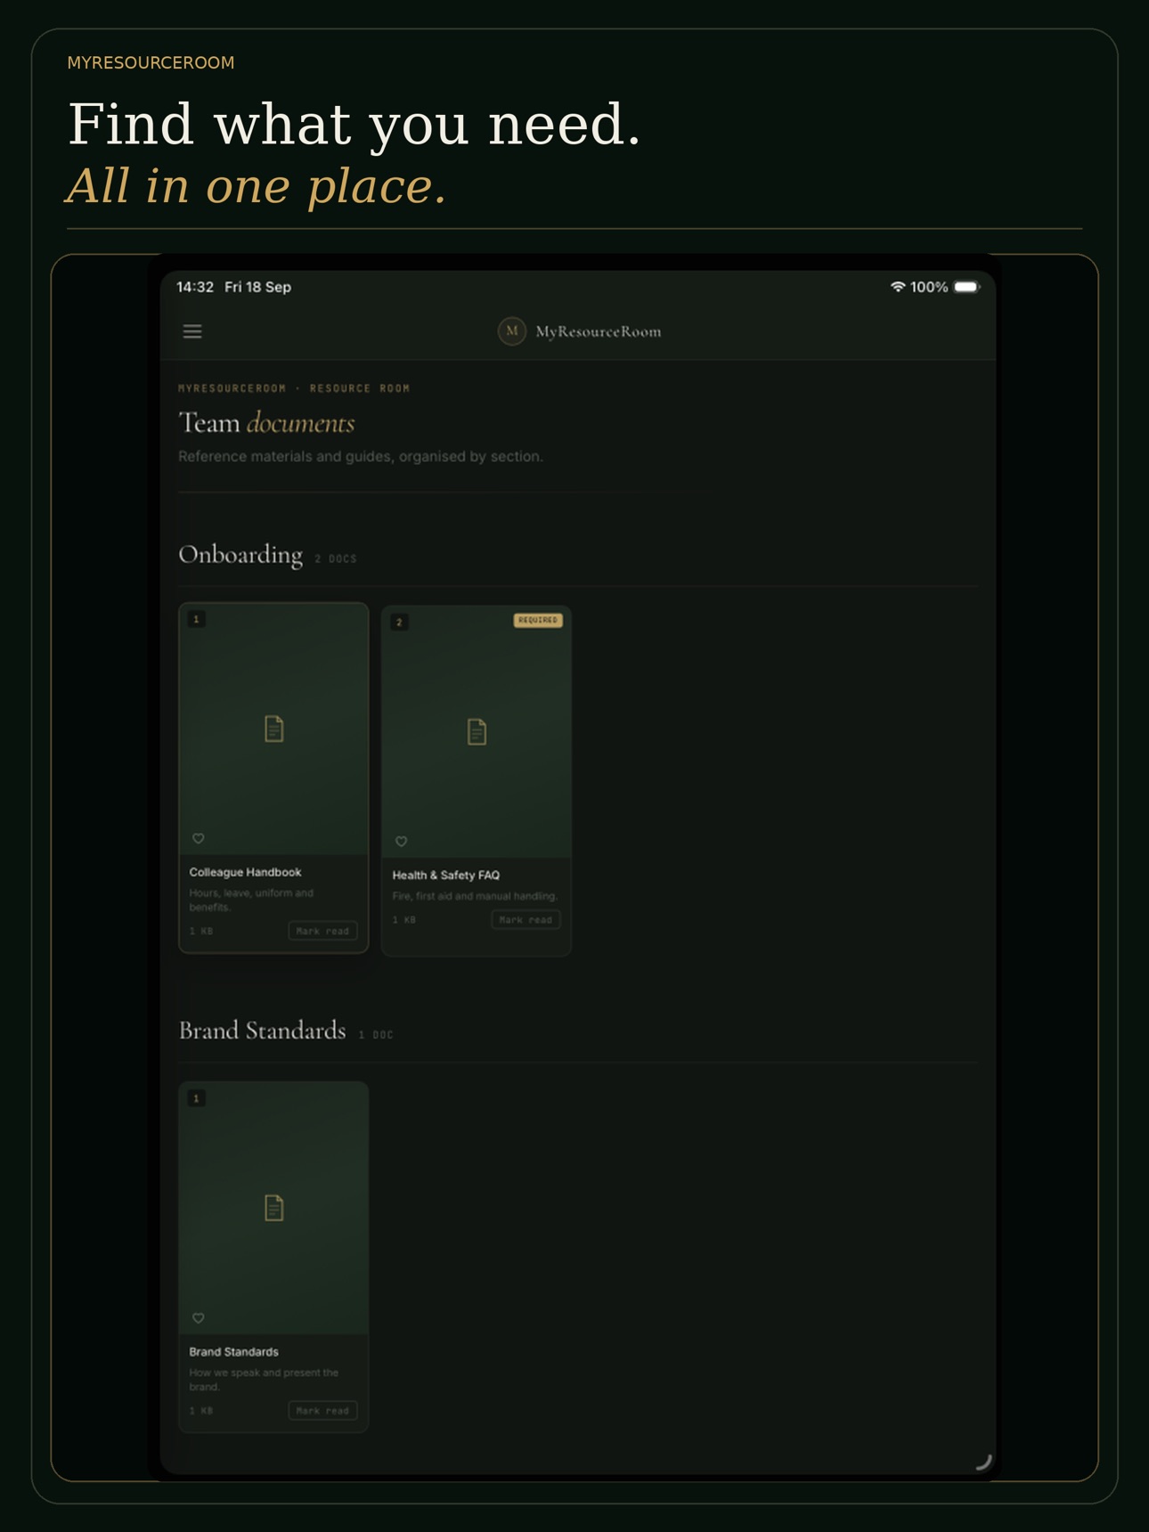Select the Colleague Handbook title
The width and height of the screenshot is (1149, 1532).
click(245, 872)
